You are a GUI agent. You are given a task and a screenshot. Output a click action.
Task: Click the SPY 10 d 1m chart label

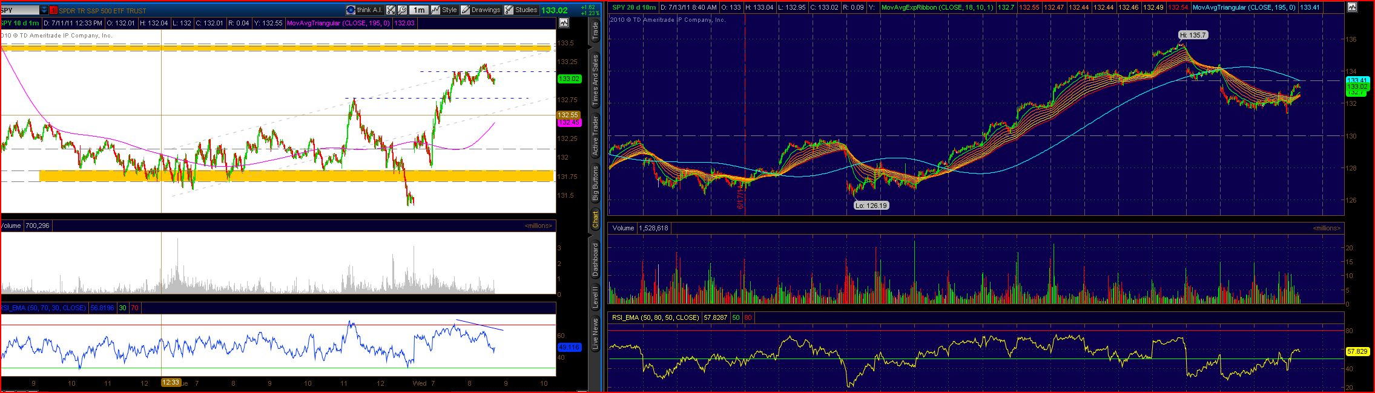[x=21, y=23]
